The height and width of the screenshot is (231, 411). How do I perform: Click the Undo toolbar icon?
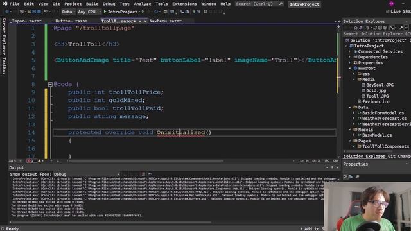pos(46,12)
